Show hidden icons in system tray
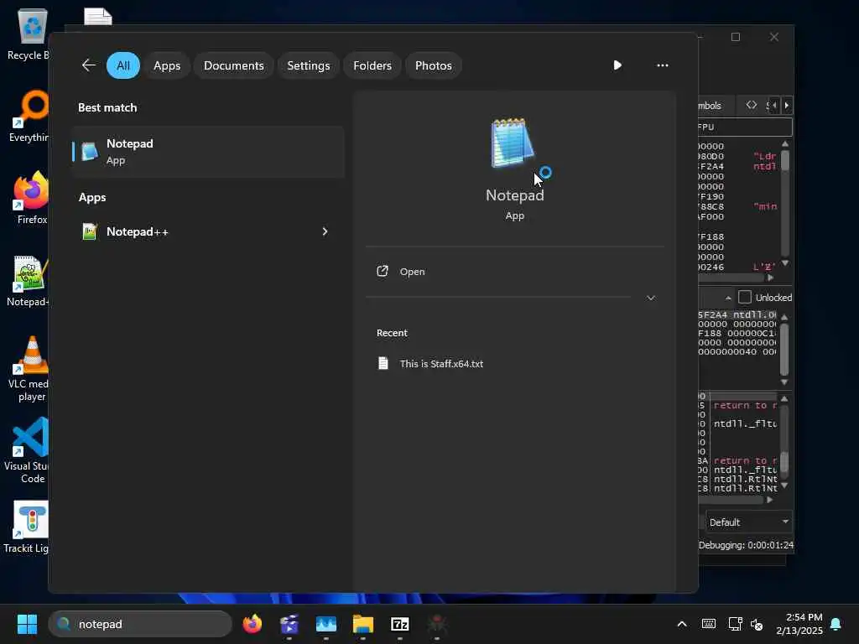 pos(682,624)
